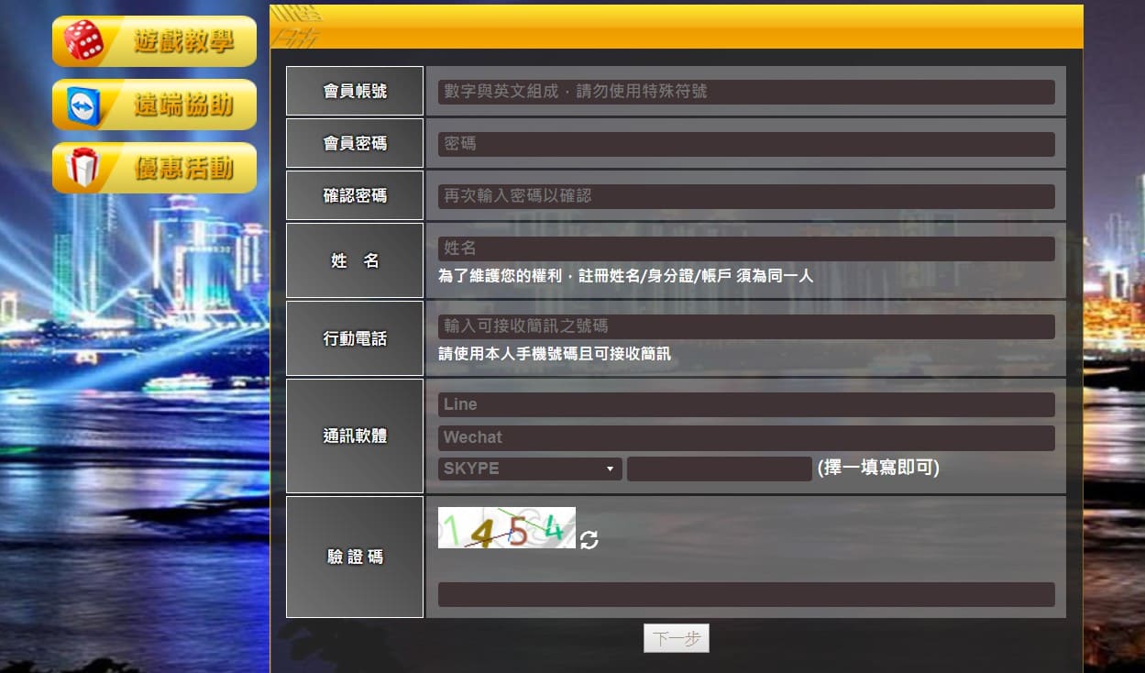Focus the 姓名 name input field

[746, 248]
